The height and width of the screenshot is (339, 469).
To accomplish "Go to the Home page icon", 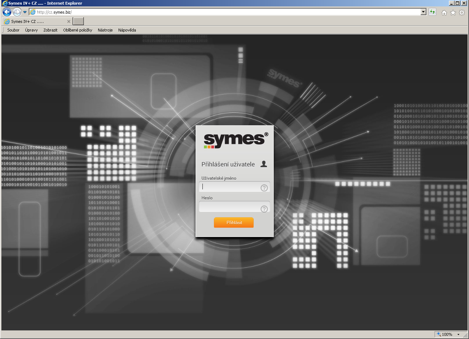I will (x=444, y=13).
